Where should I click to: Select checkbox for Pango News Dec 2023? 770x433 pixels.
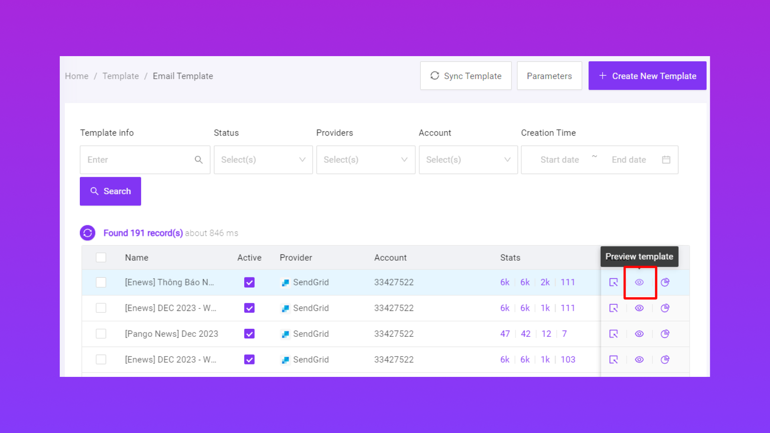point(101,334)
